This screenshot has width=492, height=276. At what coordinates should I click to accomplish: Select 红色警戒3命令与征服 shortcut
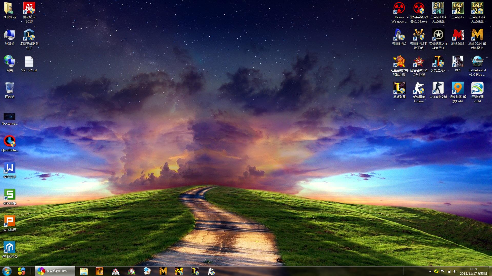tap(419, 66)
